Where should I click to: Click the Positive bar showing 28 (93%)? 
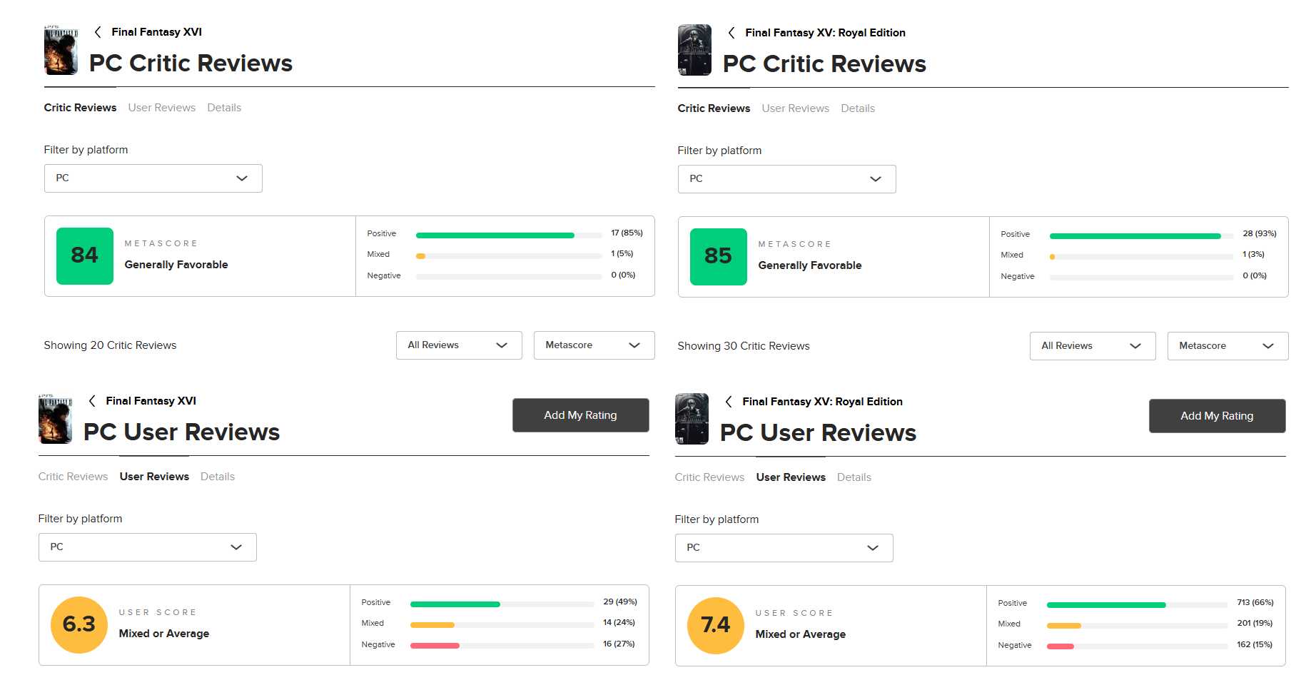(x=1142, y=235)
